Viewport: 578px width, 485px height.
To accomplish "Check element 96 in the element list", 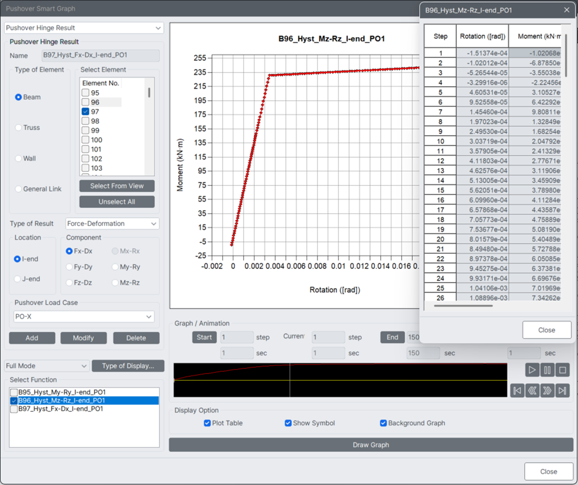I will pos(85,102).
